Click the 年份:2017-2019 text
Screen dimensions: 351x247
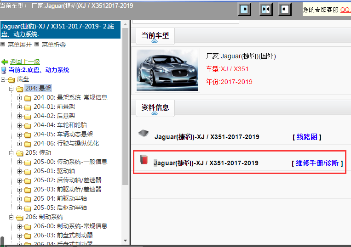[229, 82]
